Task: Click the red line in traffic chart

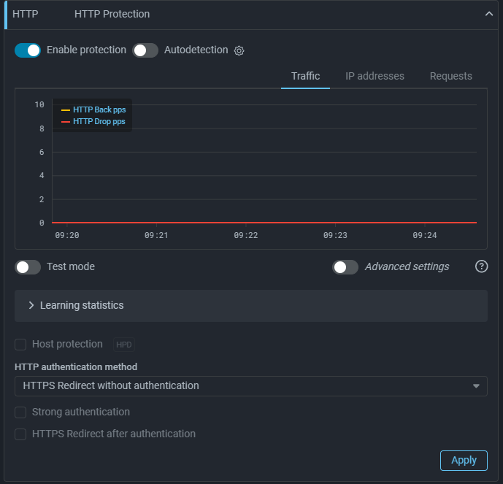Action: pos(263,222)
